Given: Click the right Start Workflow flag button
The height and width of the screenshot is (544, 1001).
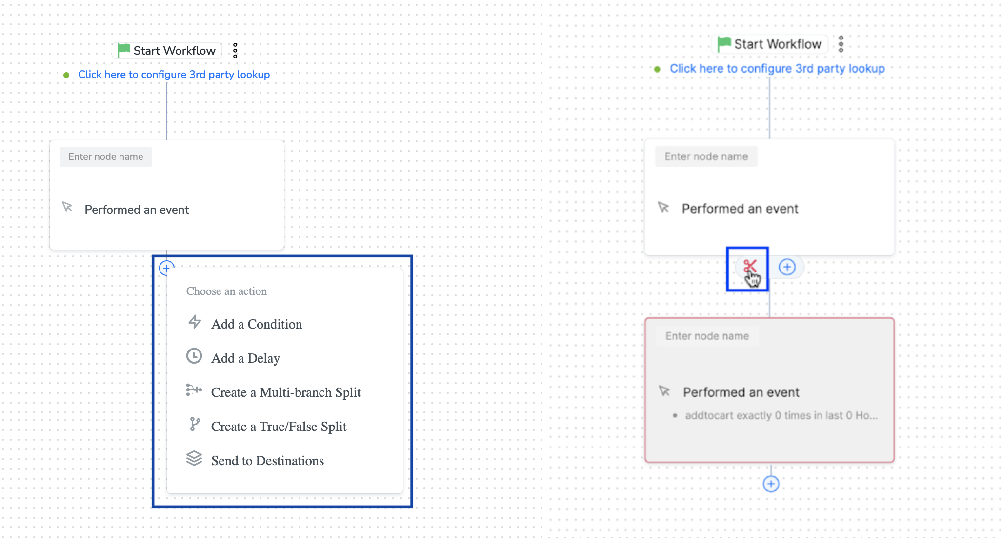Looking at the screenshot, I should tap(770, 44).
